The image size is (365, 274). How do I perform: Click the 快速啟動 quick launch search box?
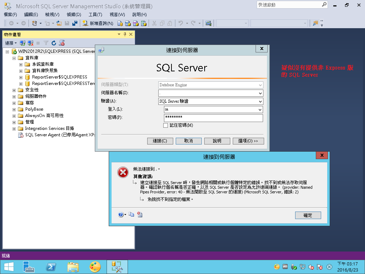(292, 5)
